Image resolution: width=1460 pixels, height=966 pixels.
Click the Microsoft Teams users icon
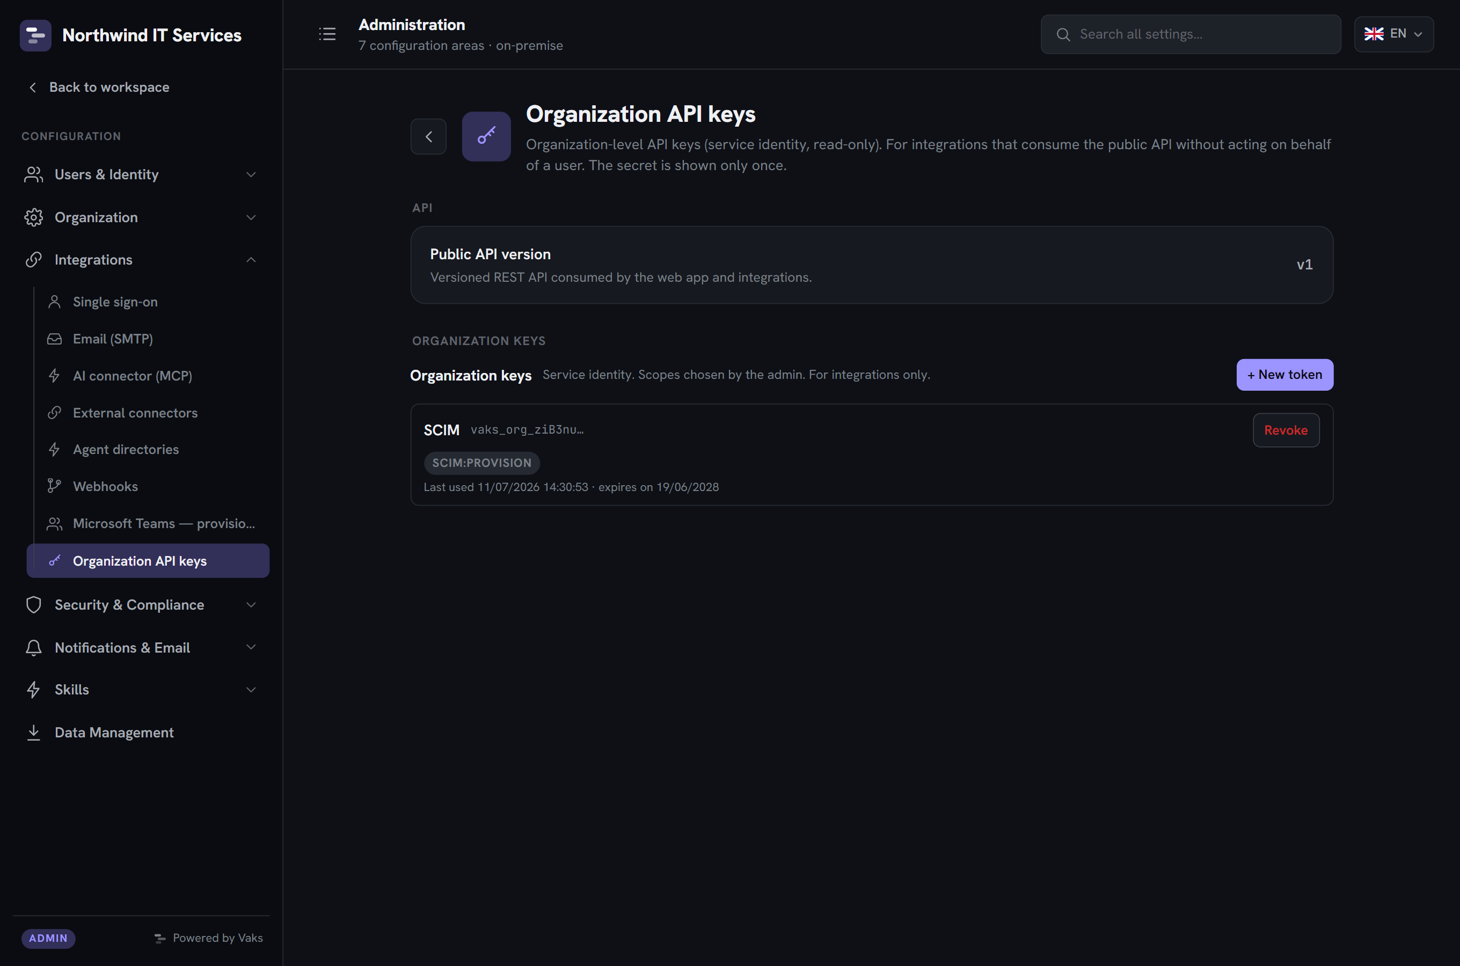tap(55, 524)
